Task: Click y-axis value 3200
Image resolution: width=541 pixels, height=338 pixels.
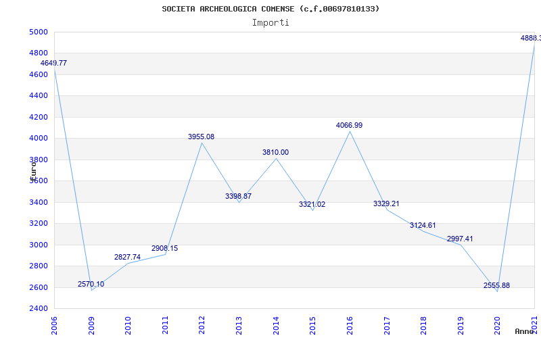Action: click(x=38, y=224)
